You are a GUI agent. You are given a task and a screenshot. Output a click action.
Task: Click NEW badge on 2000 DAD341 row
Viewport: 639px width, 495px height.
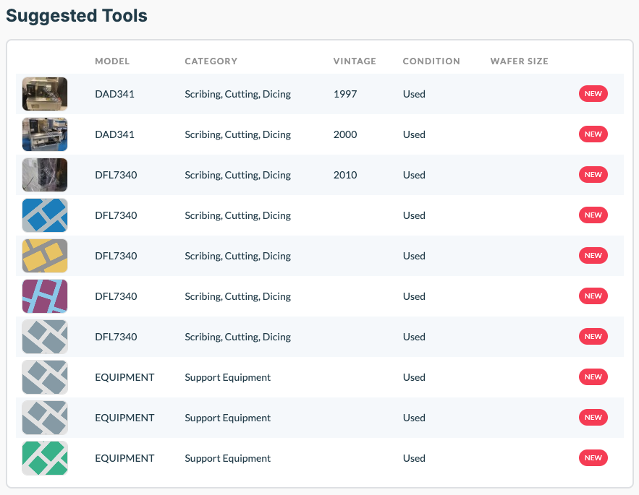coord(593,134)
